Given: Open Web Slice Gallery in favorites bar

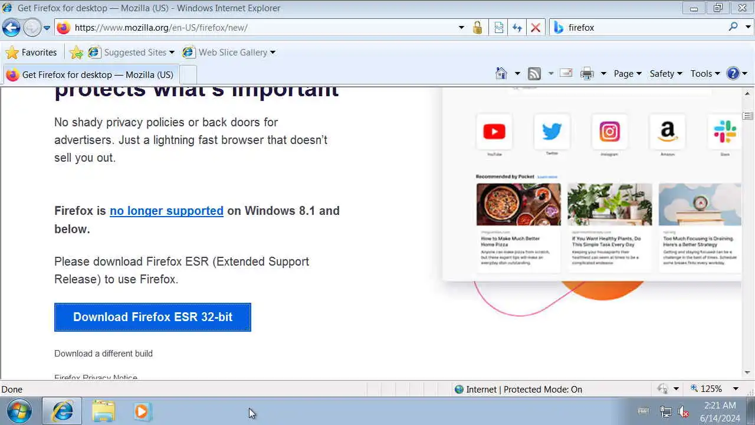Looking at the screenshot, I should (x=229, y=52).
